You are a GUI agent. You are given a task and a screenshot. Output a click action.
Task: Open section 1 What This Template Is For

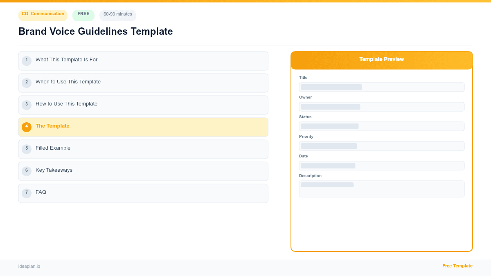click(x=143, y=61)
